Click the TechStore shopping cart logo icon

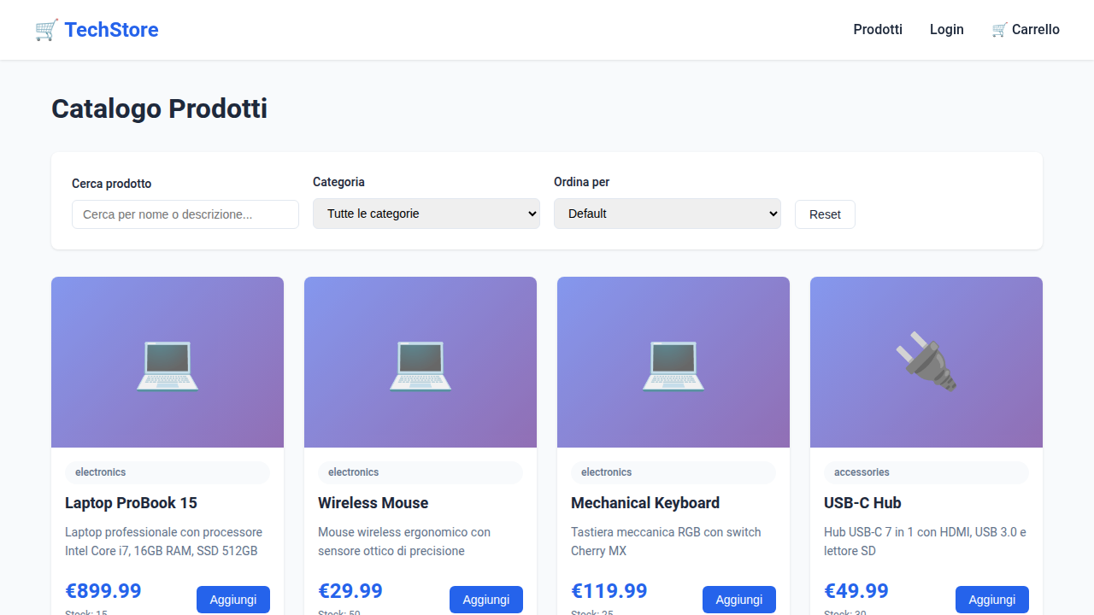47,28
